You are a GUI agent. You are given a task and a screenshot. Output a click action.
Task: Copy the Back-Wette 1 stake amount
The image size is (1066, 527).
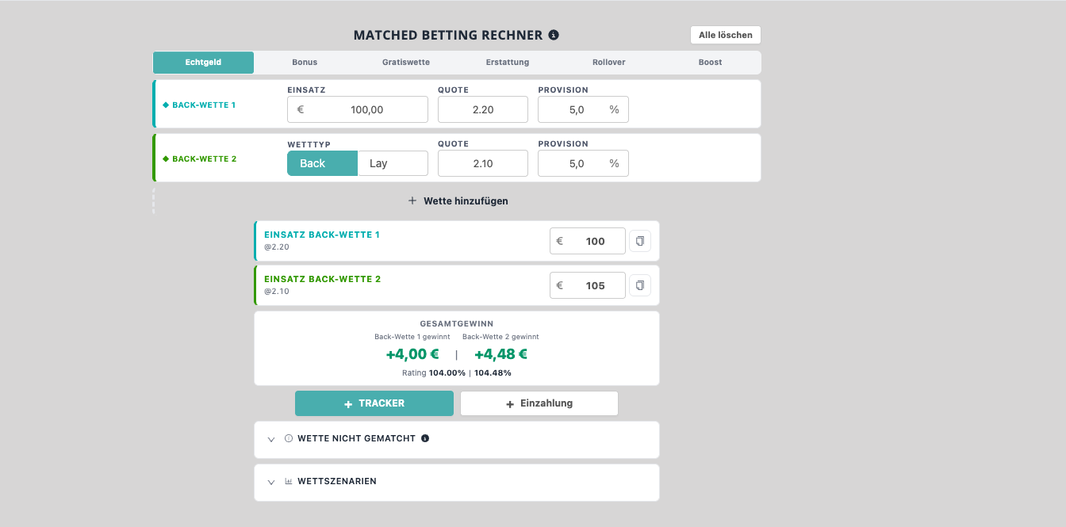(640, 241)
